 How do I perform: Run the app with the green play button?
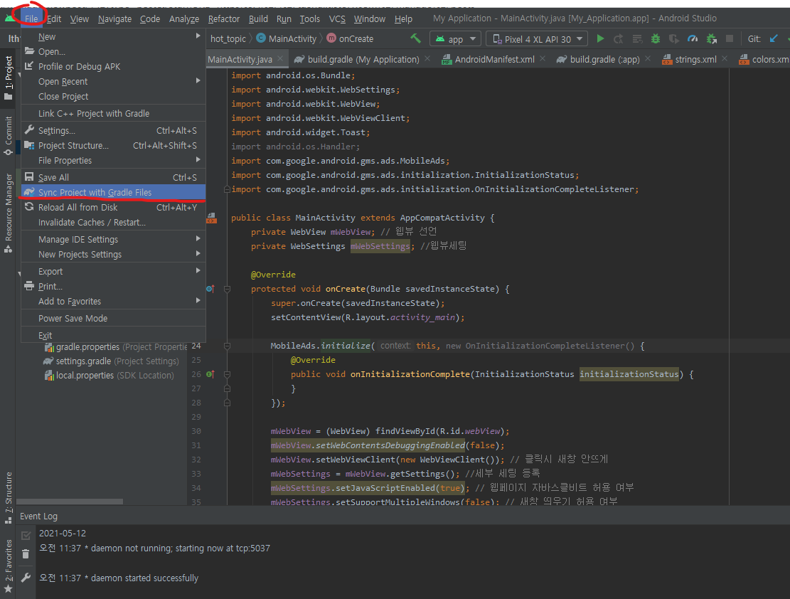coord(600,39)
